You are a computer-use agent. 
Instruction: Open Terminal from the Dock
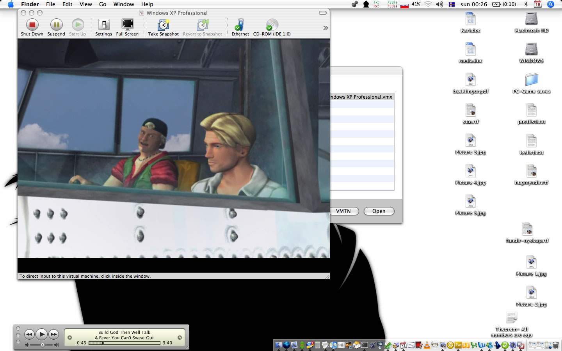[x=364, y=345]
